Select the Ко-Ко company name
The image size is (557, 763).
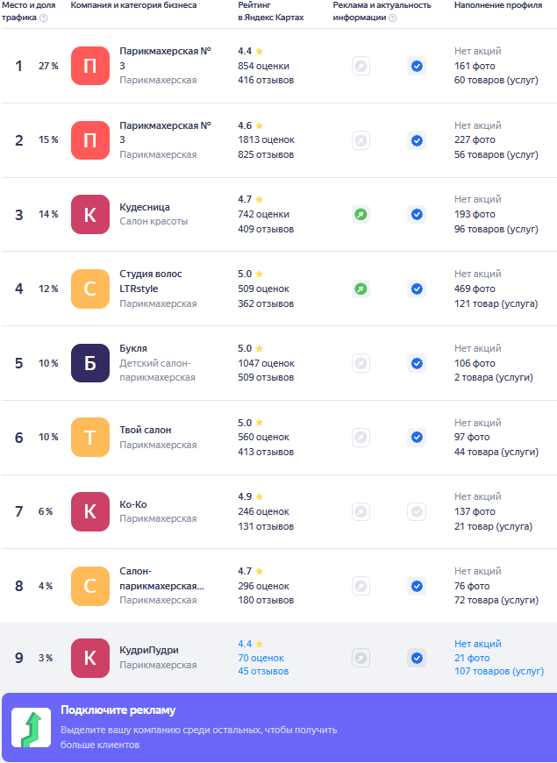(x=132, y=504)
